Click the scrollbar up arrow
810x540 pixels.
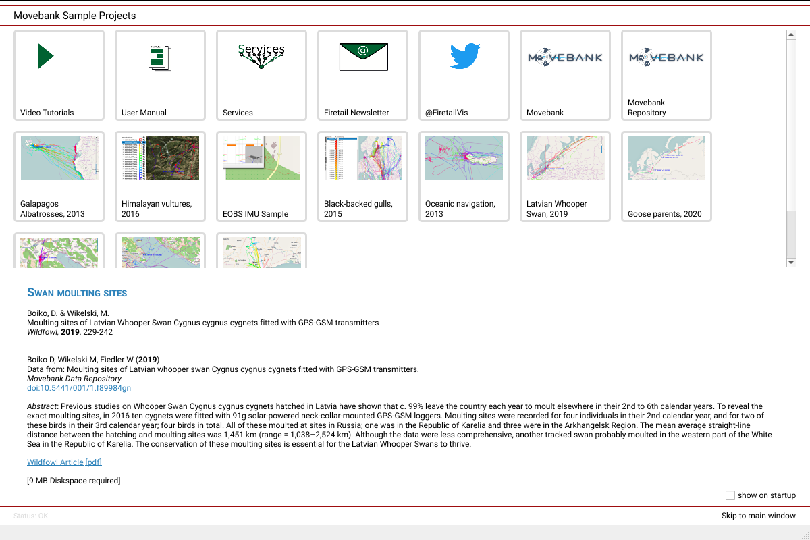tap(791, 34)
